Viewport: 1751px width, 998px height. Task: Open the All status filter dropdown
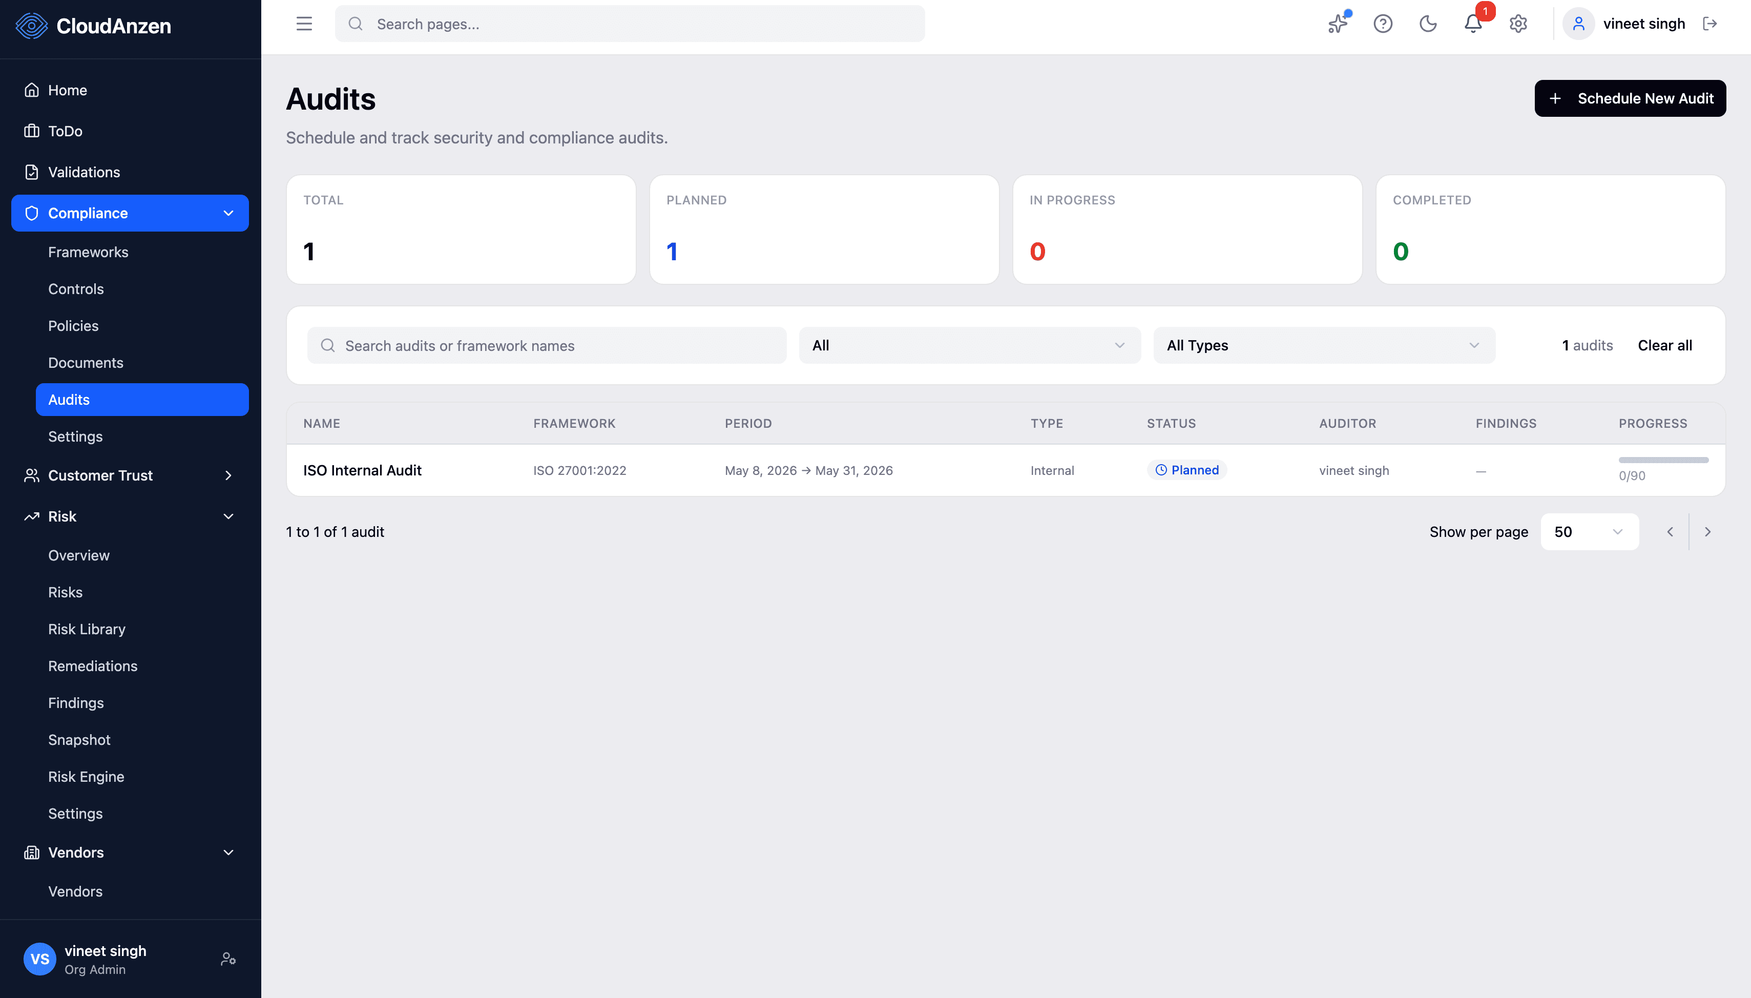click(x=970, y=345)
